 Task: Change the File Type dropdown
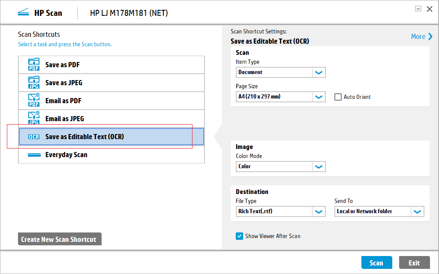[x=319, y=211]
